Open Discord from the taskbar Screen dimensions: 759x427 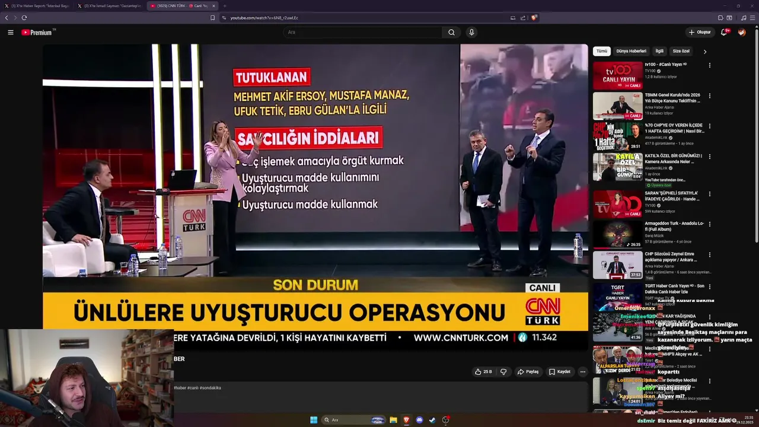click(x=419, y=420)
